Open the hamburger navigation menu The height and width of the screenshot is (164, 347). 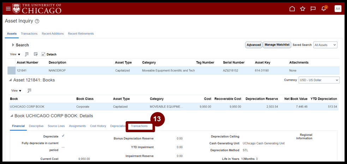[8, 8]
